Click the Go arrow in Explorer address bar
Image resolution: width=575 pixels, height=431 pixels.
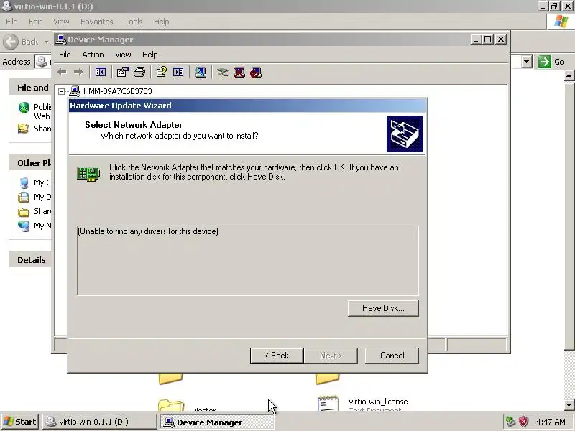pyautogui.click(x=545, y=62)
